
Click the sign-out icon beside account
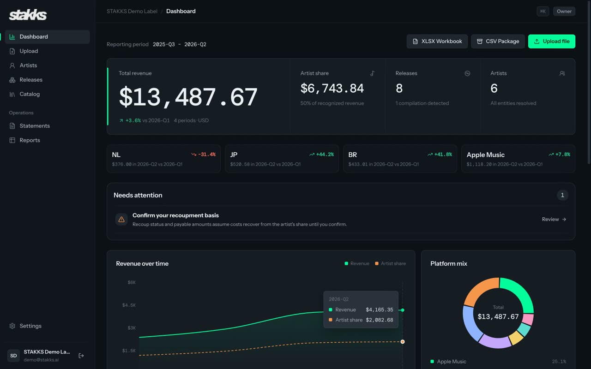coord(81,356)
